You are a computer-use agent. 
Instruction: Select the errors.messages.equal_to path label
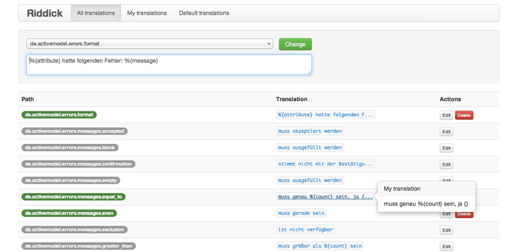point(73,197)
